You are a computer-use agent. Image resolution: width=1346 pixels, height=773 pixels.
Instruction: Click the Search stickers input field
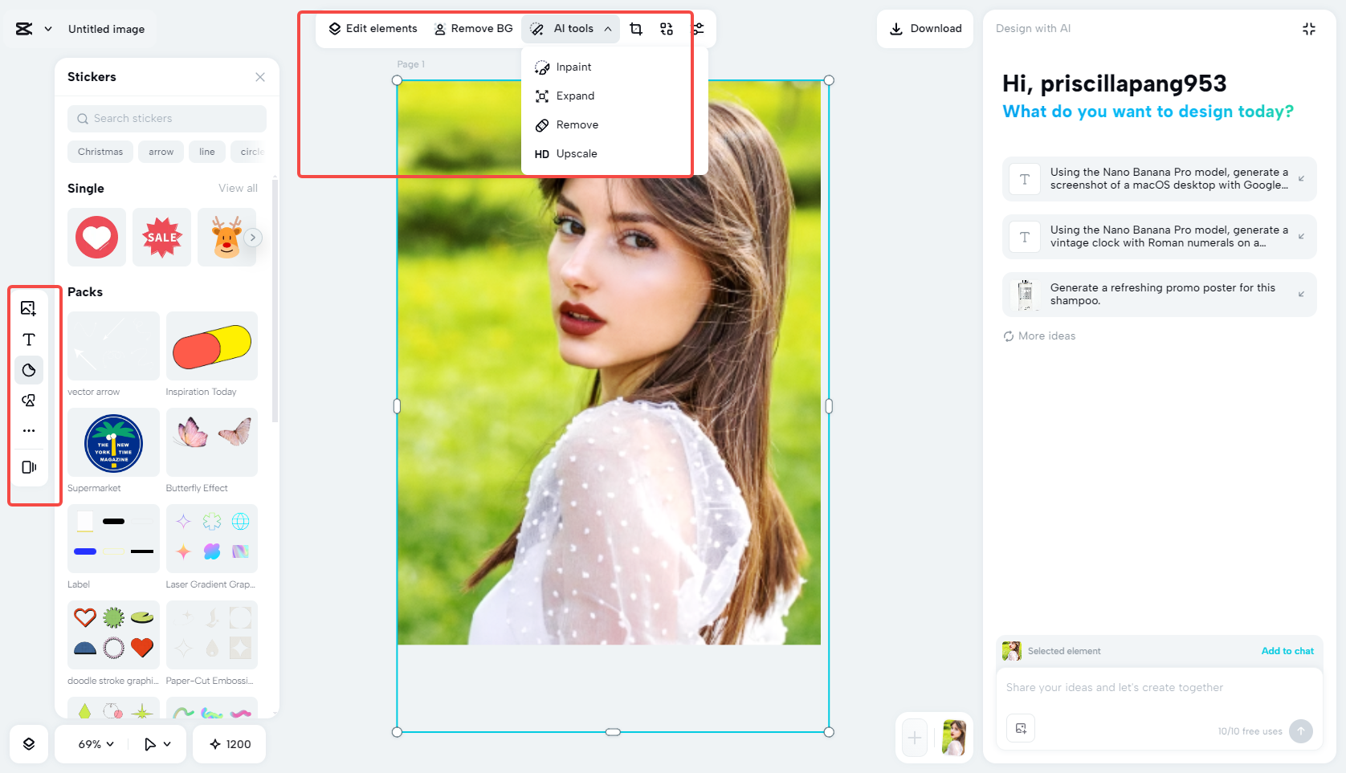tap(166, 118)
